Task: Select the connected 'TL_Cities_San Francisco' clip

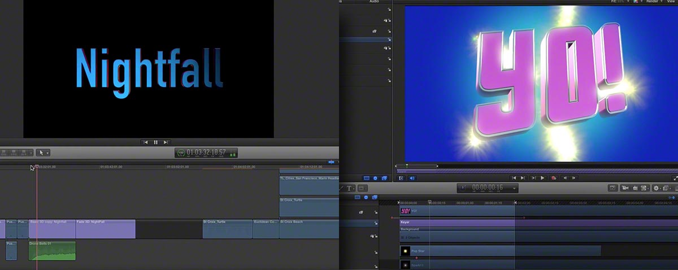Action: (x=309, y=185)
